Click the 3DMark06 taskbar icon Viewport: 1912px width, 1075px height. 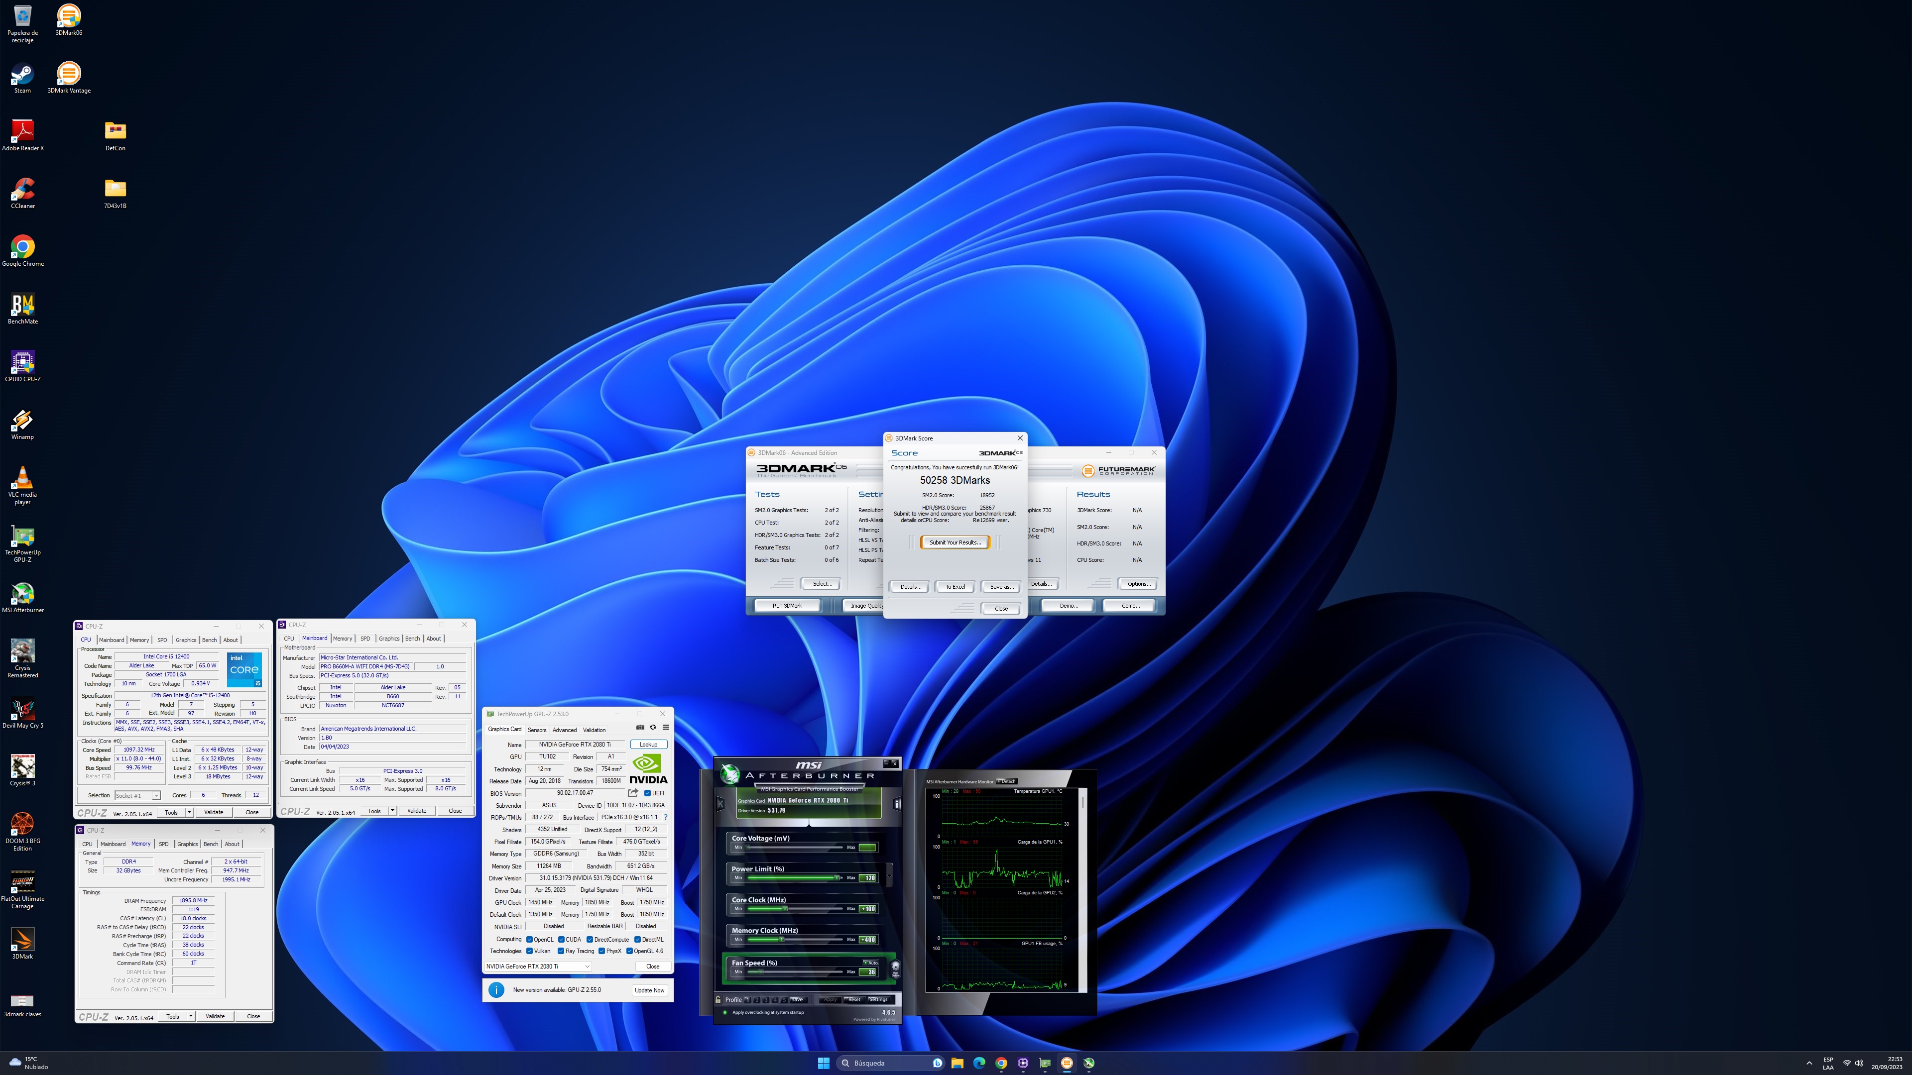coord(1067,1063)
